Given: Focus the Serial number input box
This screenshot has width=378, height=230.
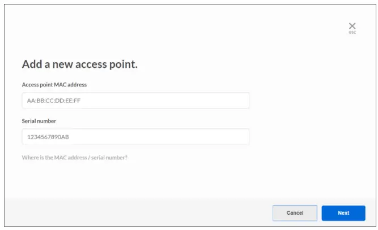Looking at the screenshot, I should [x=135, y=137].
